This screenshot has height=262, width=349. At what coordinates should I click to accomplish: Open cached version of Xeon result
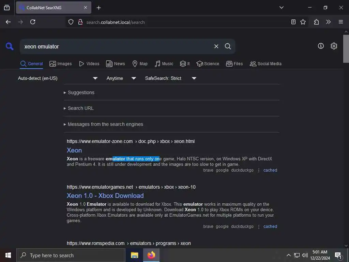[x=270, y=170]
